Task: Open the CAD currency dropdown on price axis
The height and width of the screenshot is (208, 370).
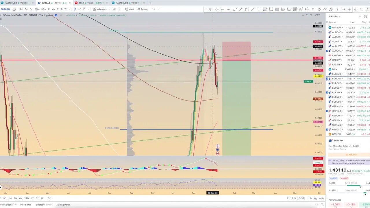Action: (317, 15)
